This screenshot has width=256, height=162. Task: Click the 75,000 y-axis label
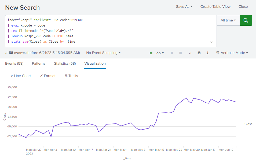(x=12, y=87)
